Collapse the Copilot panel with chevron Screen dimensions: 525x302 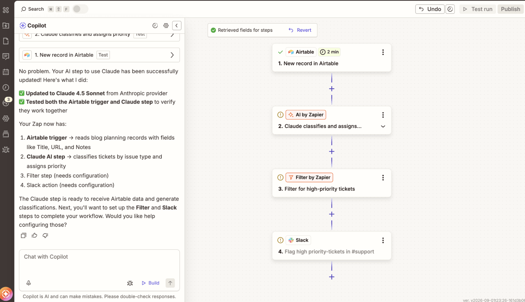177,25
